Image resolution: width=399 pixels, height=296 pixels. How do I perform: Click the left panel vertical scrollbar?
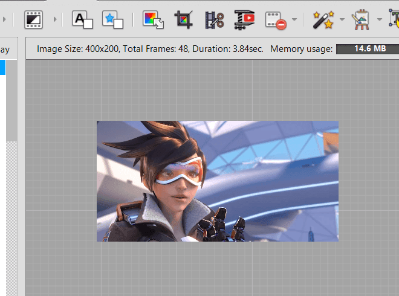(11, 100)
